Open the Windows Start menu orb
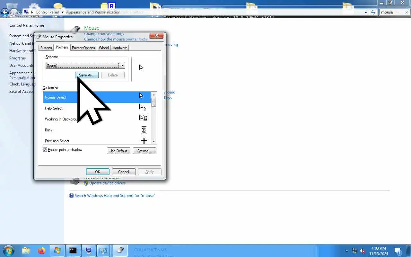Screen dimensions: 411x257 [8, 251]
